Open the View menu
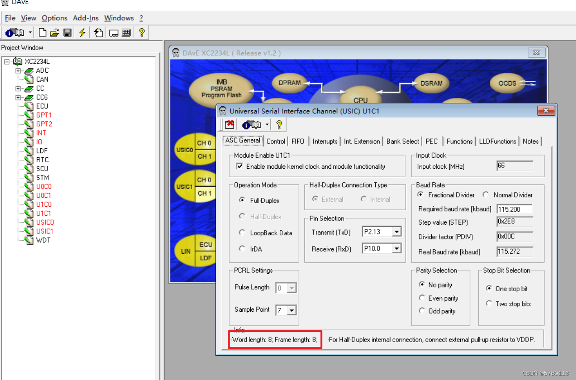Viewport: 576px width, 380px height. [29, 18]
